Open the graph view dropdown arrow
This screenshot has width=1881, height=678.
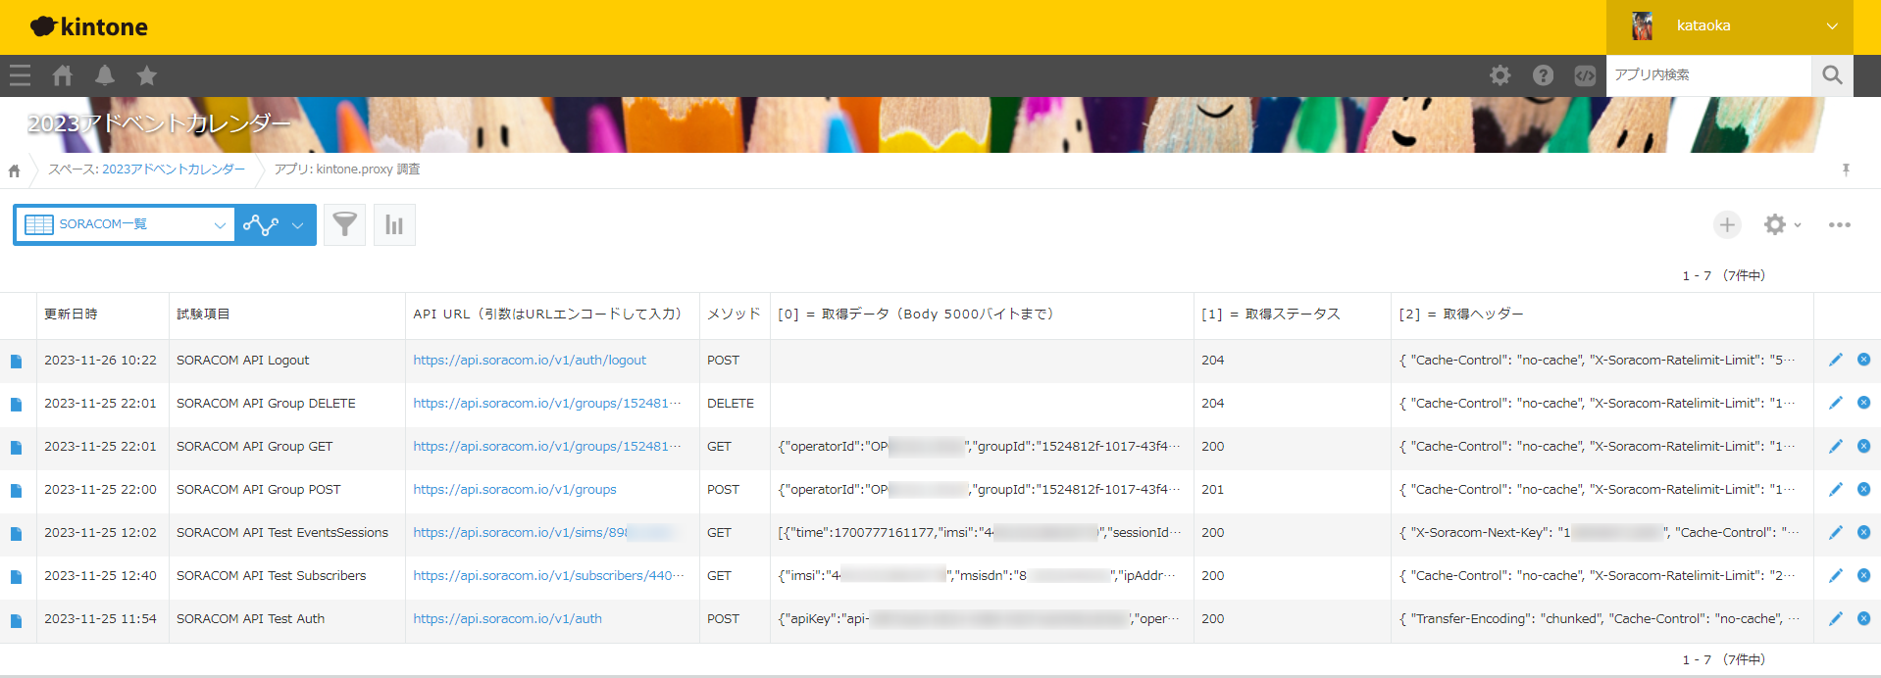(297, 225)
